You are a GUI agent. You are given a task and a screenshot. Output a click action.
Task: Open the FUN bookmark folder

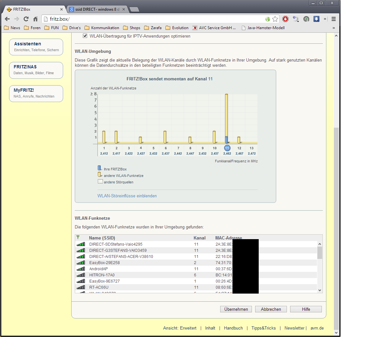pyautogui.click(x=51, y=28)
